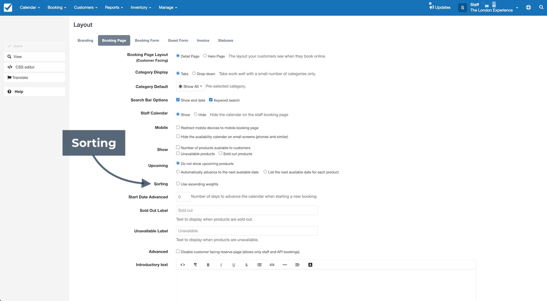Open the Booking menu dropdown
Viewport: 547px width, 301px height.
57,7
